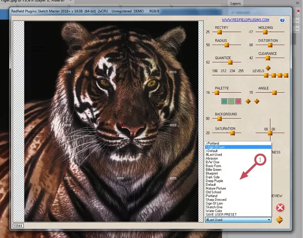The width and height of the screenshot is (303, 238).
Task: Click the Quantize slider handle
Action: pyautogui.click(x=230, y=62)
